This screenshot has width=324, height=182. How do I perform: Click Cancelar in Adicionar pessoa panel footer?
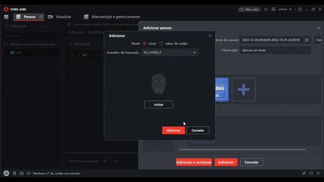click(252, 162)
